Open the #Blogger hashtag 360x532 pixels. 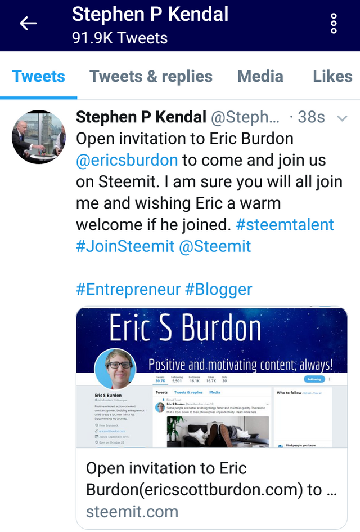pos(218,290)
